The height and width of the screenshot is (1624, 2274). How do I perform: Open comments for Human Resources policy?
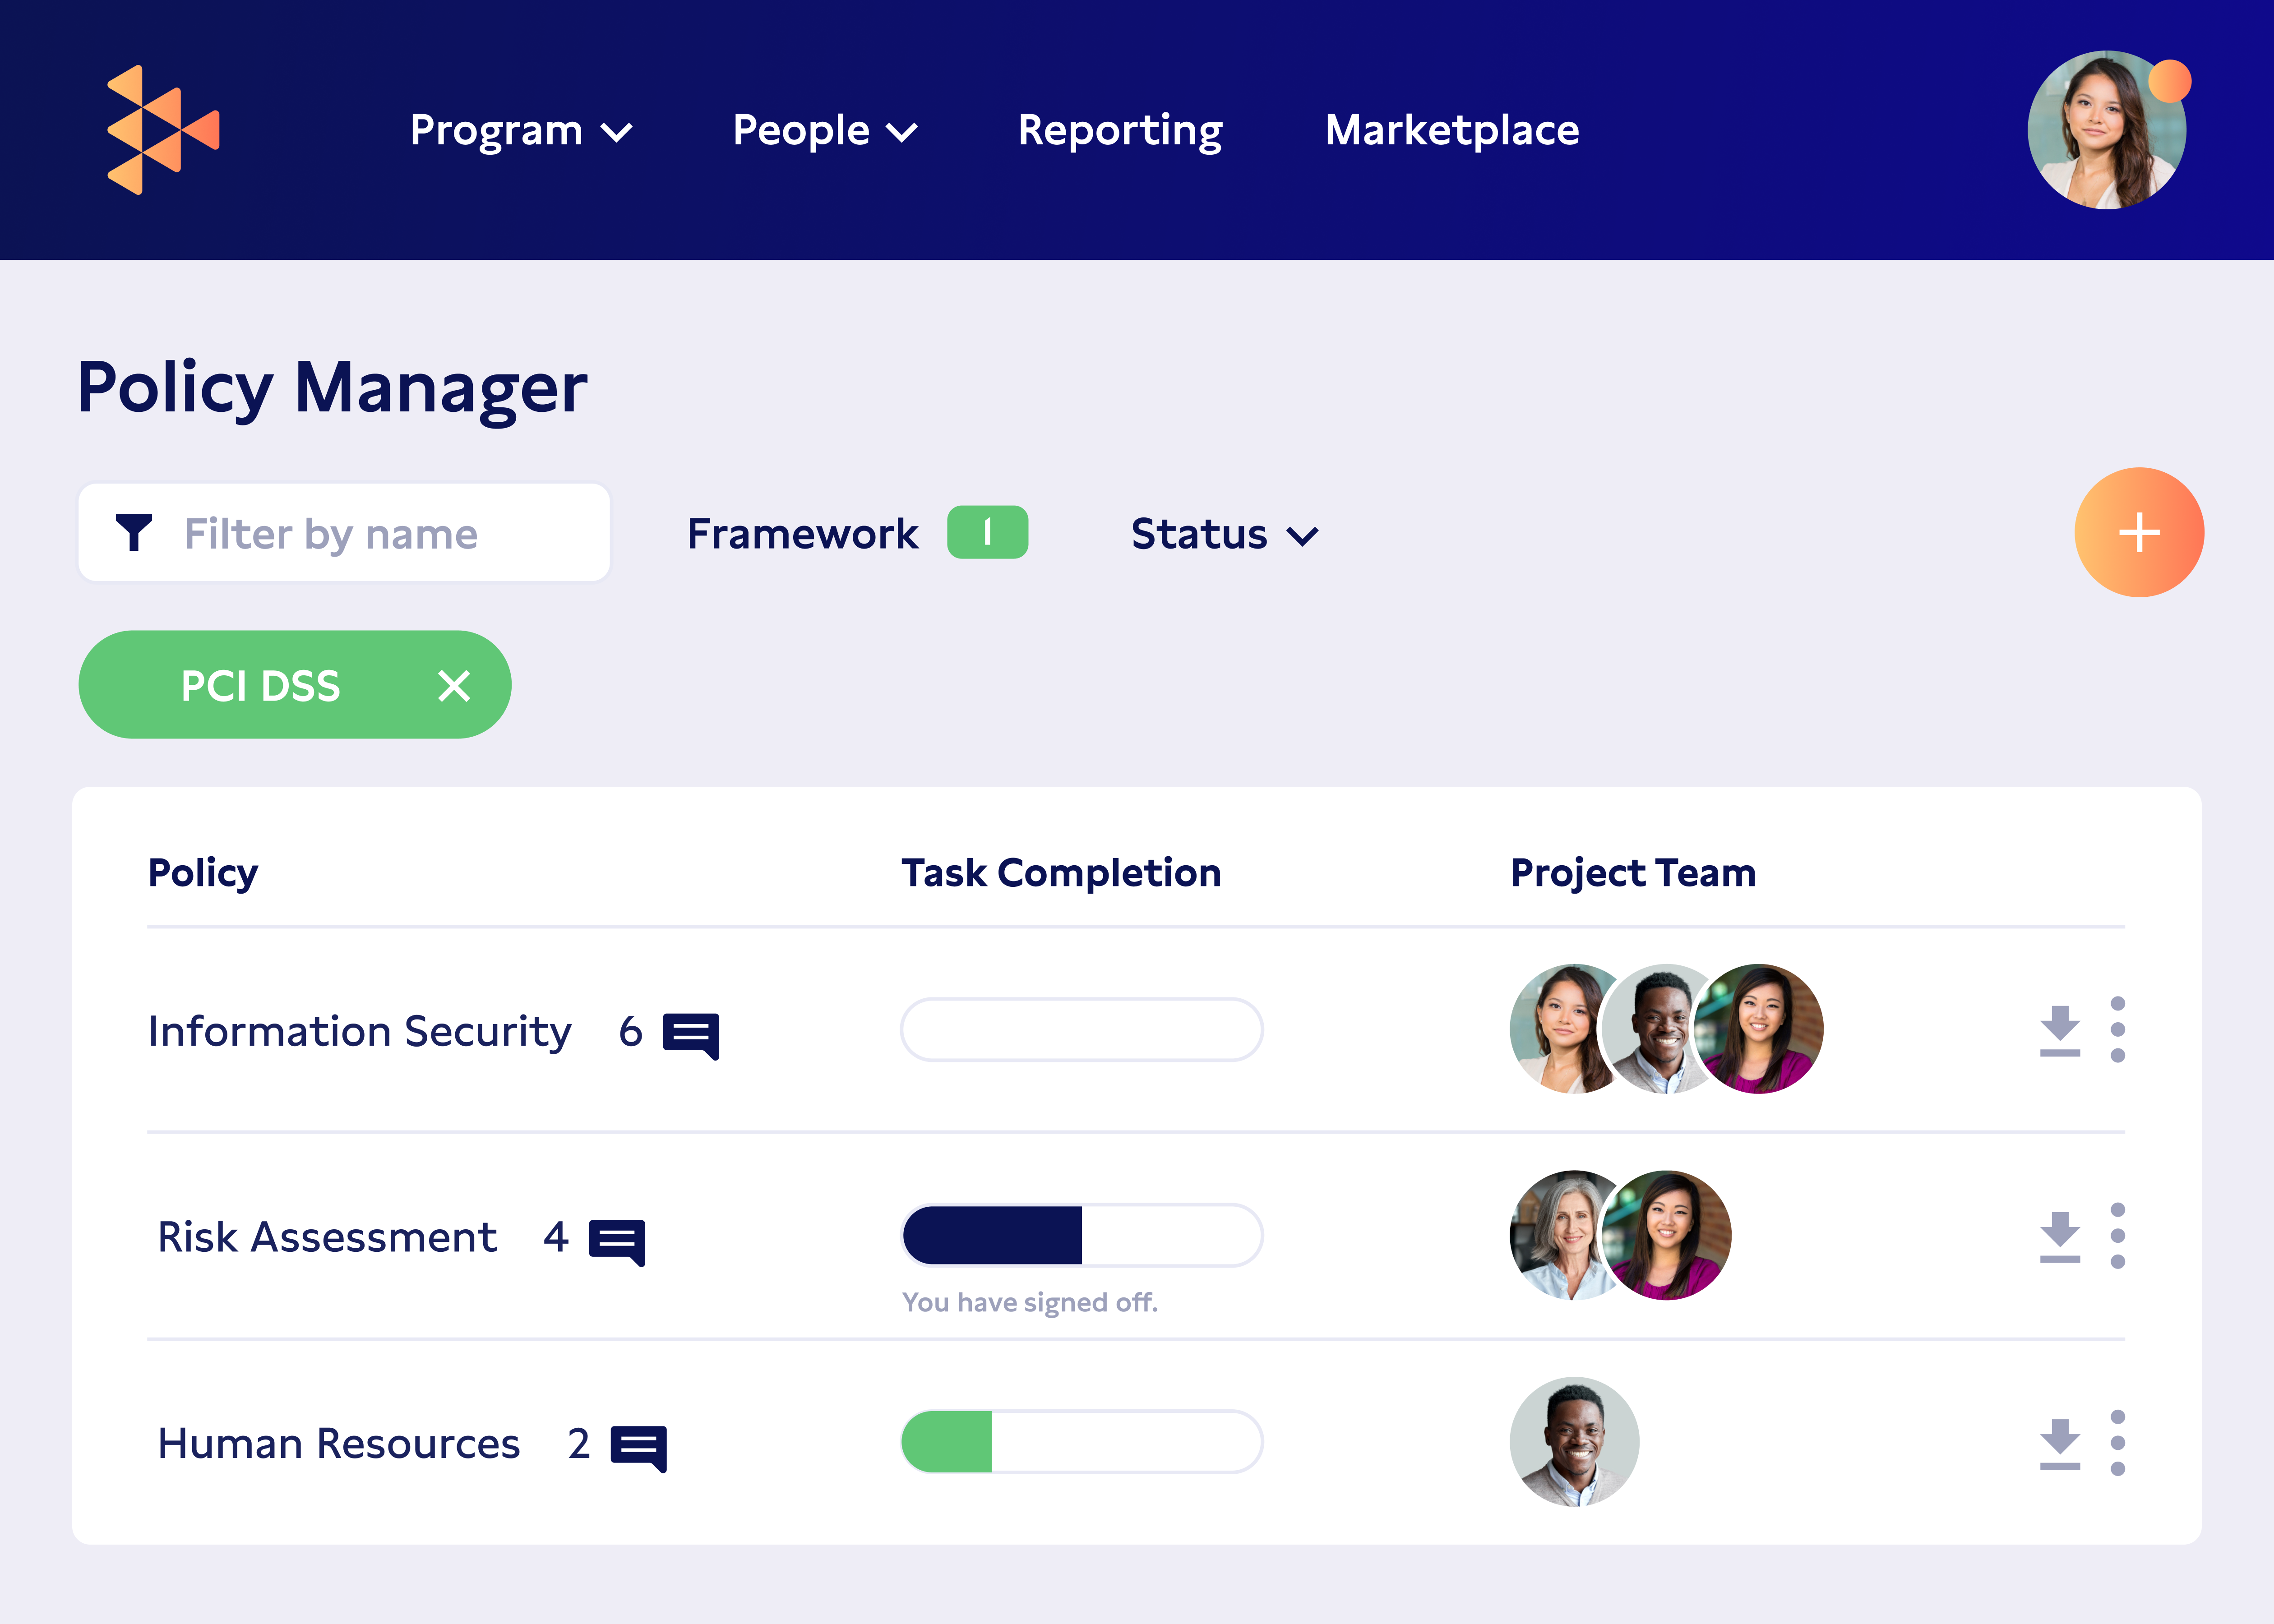[640, 1445]
